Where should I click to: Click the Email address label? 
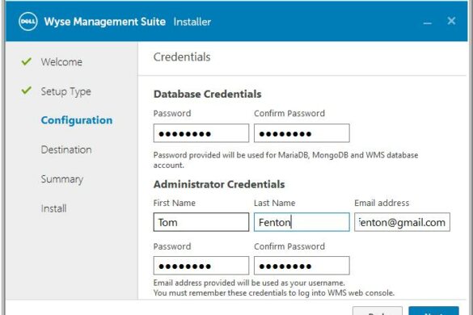point(382,204)
